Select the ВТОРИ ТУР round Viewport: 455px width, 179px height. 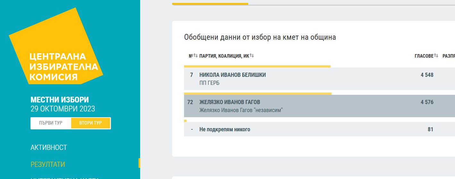click(90, 123)
